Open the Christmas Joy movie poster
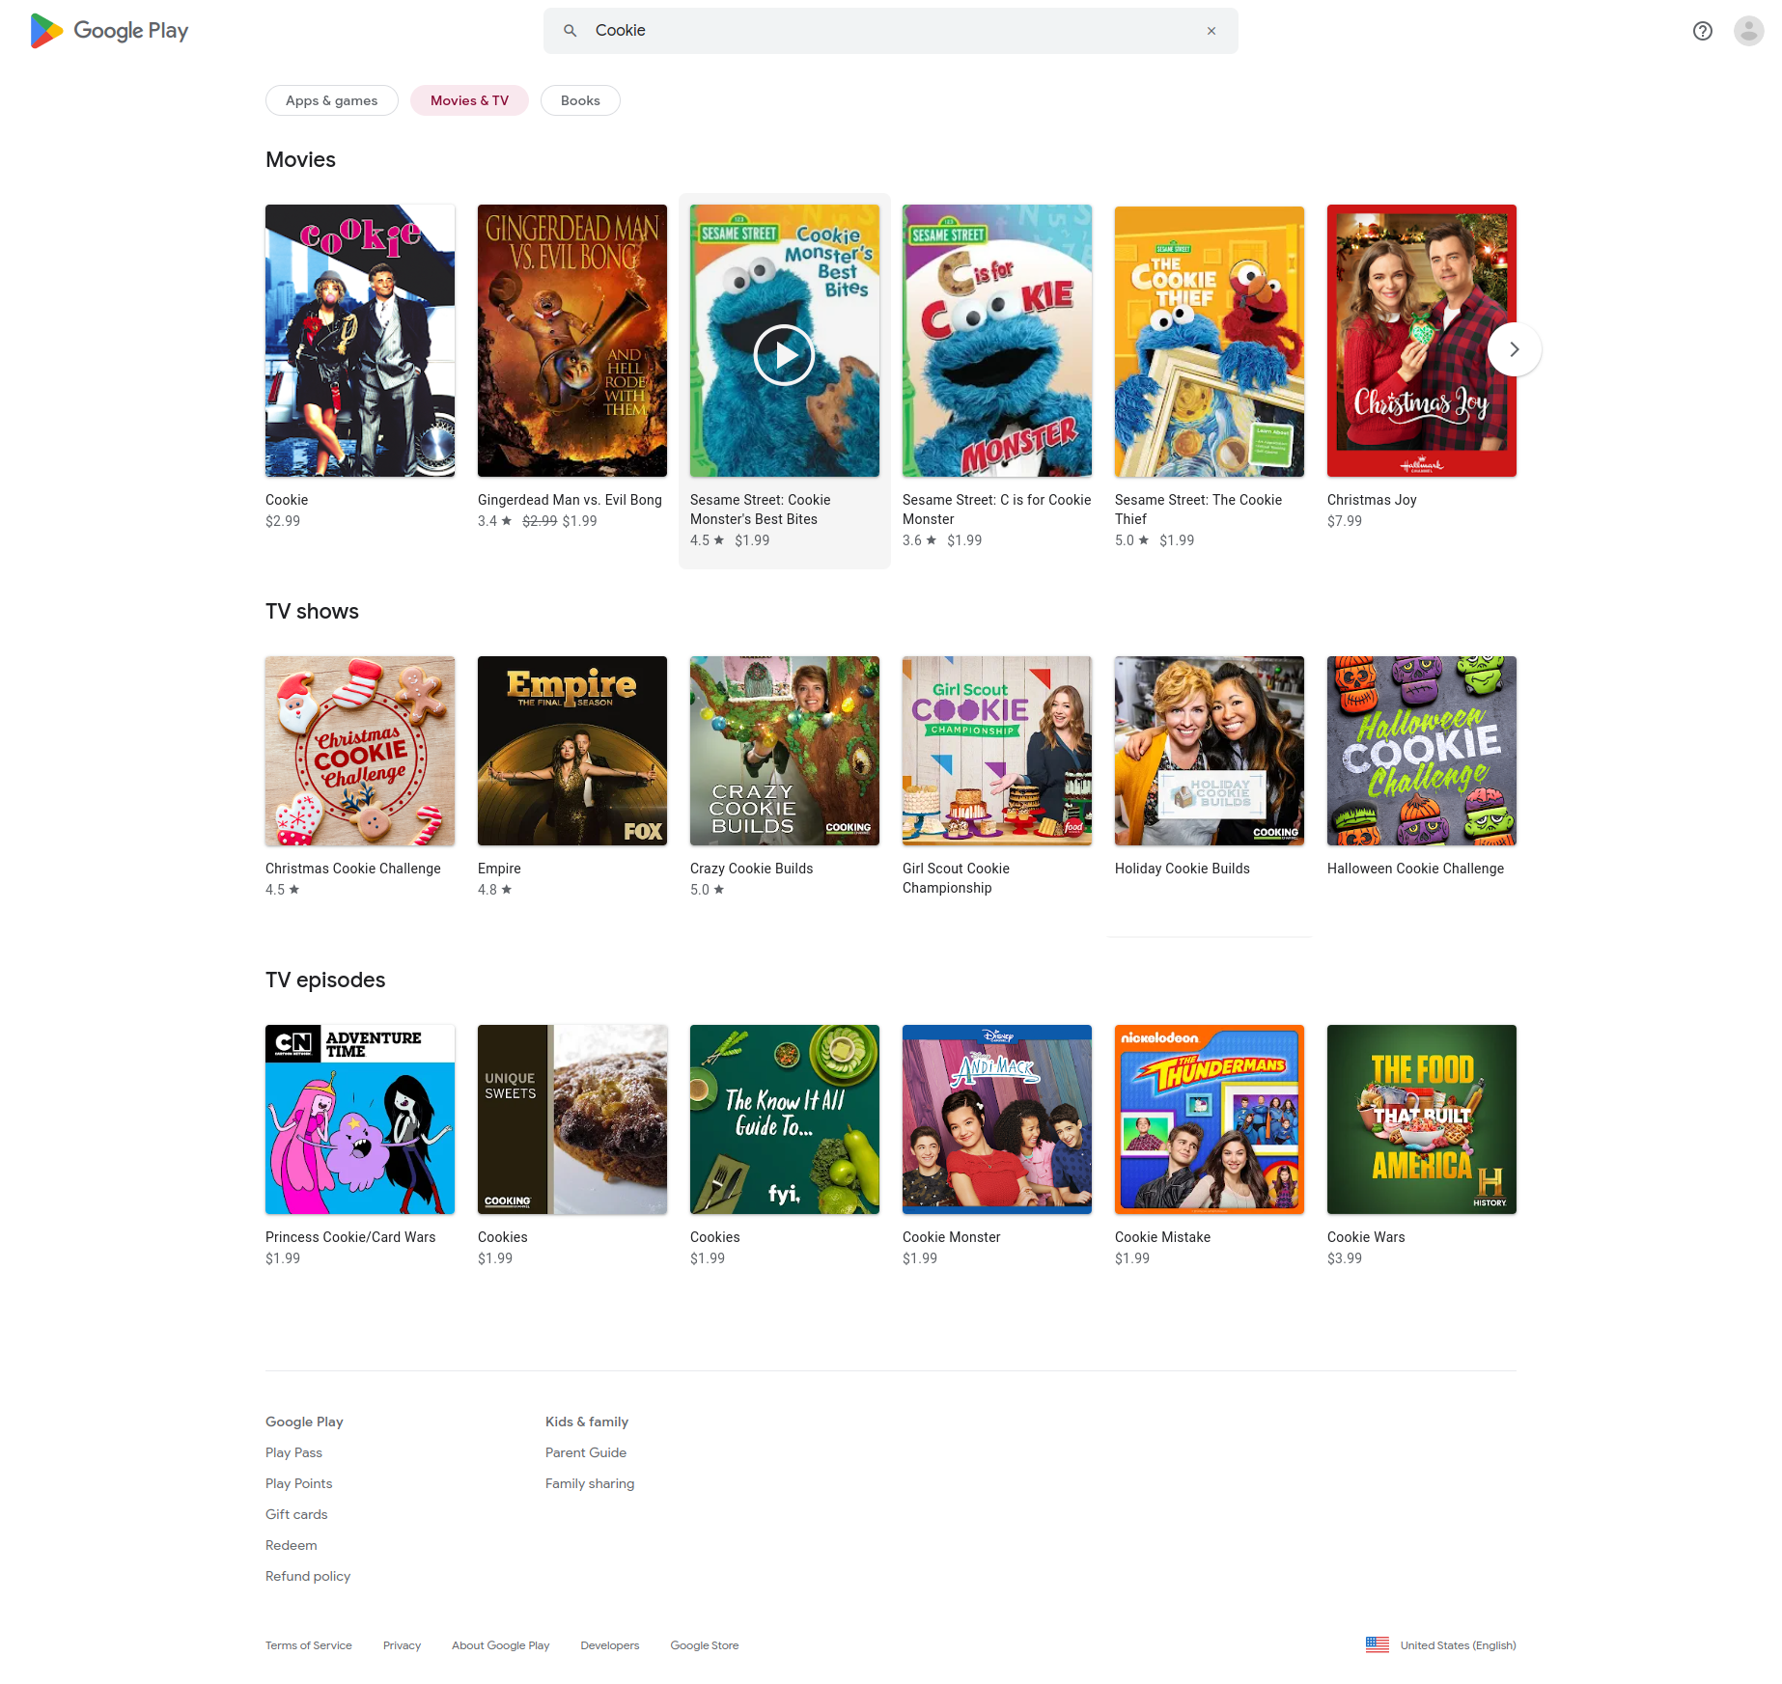 pyautogui.click(x=1422, y=341)
